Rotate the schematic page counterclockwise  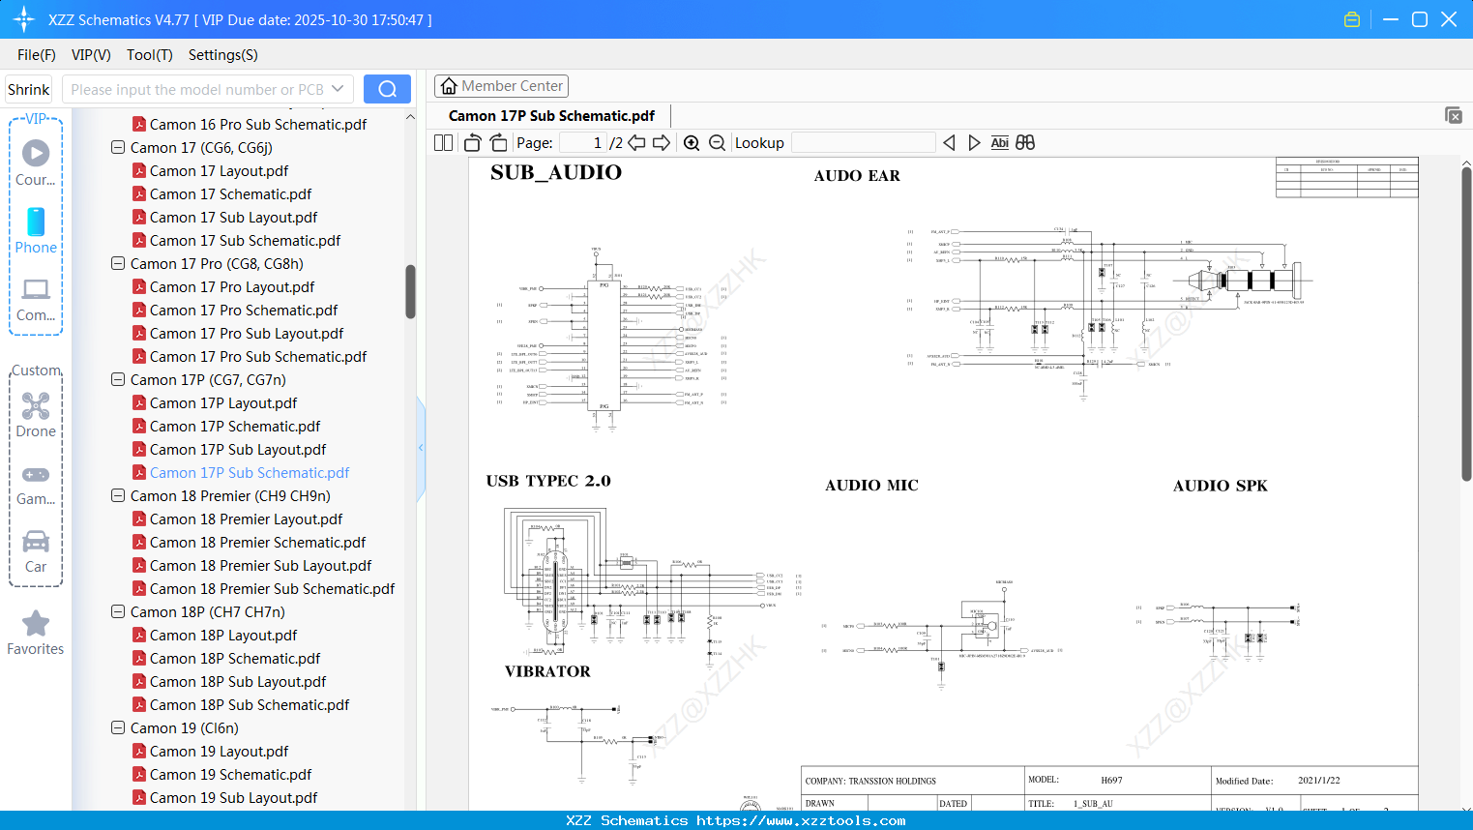pos(472,142)
